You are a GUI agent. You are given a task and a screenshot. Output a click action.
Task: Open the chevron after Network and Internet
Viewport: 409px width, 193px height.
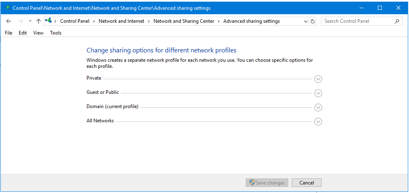point(149,22)
